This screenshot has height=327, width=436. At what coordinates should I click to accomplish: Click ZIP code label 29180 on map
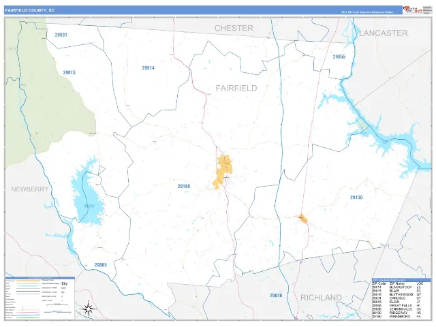tap(184, 186)
